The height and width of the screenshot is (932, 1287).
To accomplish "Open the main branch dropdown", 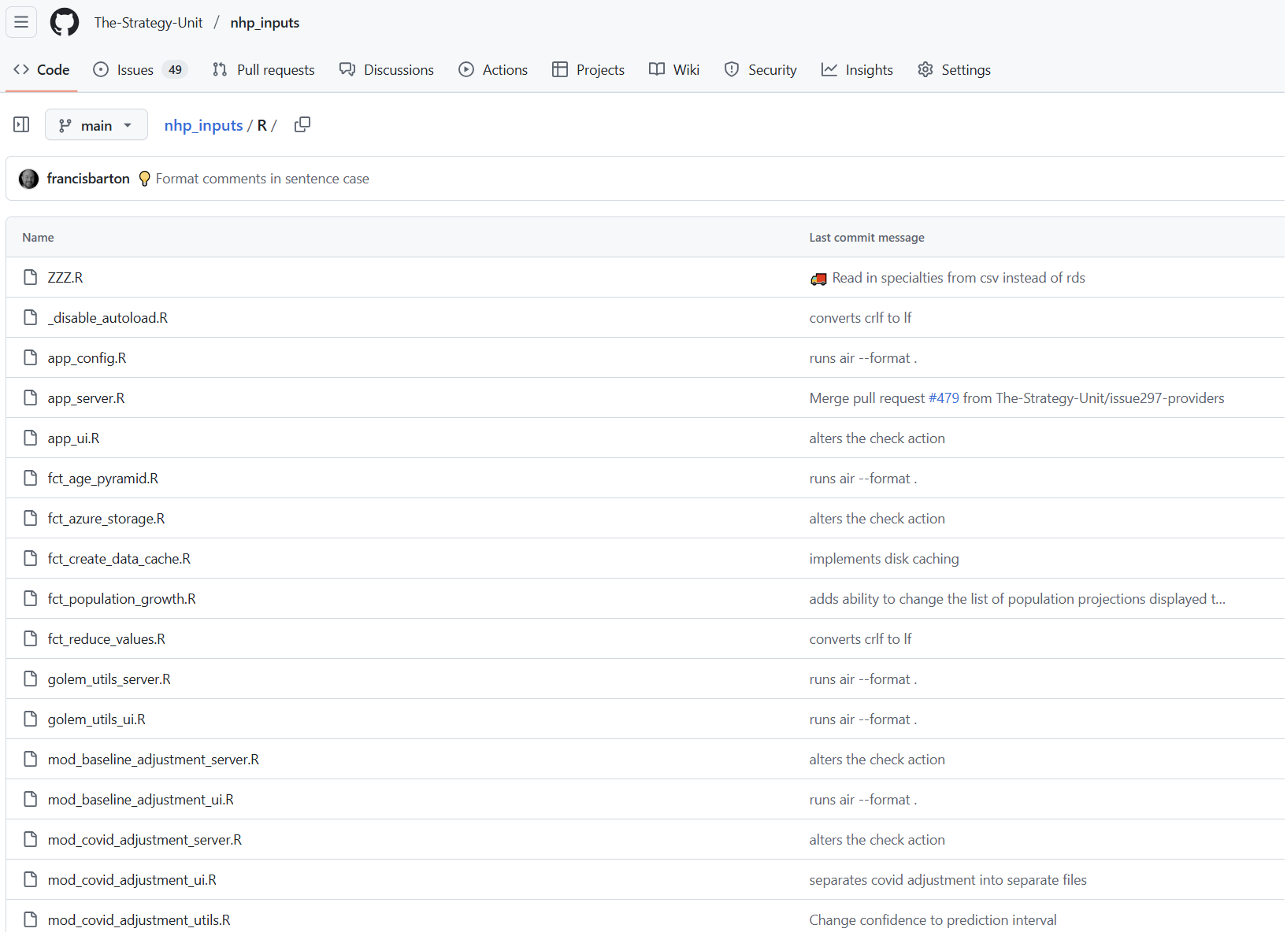I will click(x=96, y=125).
